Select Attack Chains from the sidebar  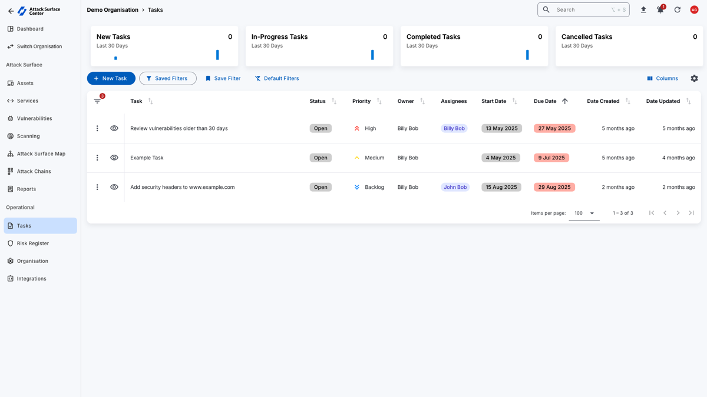point(35,171)
